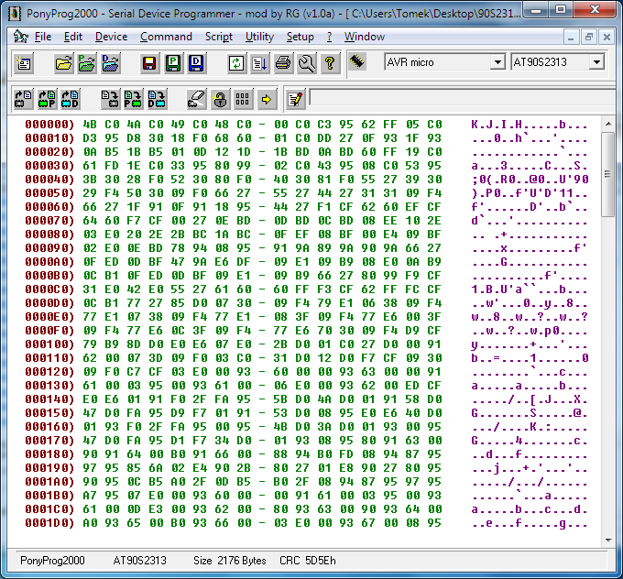This screenshot has height=579, width=623.
Task: Click Read Device toolbar icon
Action: (x=23, y=99)
